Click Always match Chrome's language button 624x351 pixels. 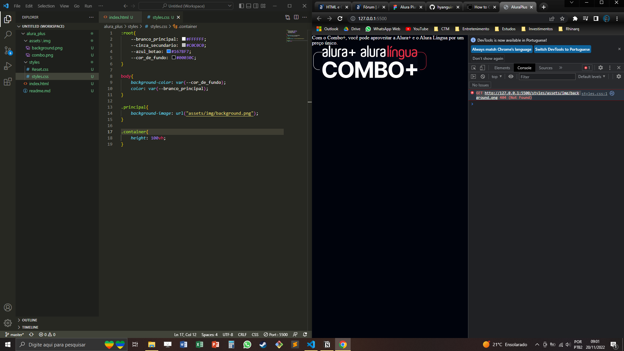[x=501, y=49]
